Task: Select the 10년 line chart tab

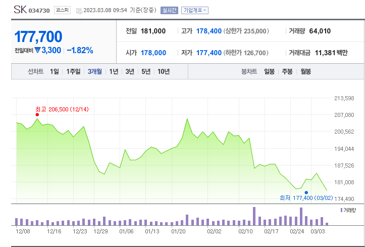Action: [x=164, y=71]
